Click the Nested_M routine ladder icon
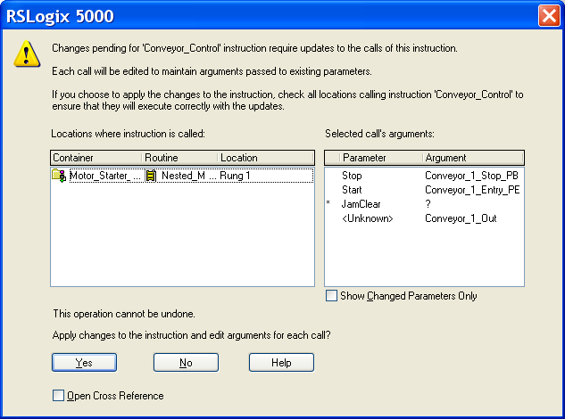Screen dimensions: 565x419 coord(151,176)
